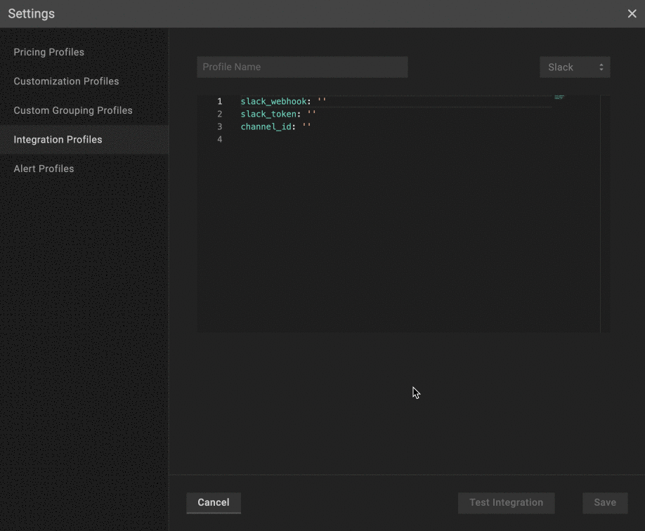Focus the Profile Name field
This screenshot has height=531, width=645.
pyautogui.click(x=302, y=67)
